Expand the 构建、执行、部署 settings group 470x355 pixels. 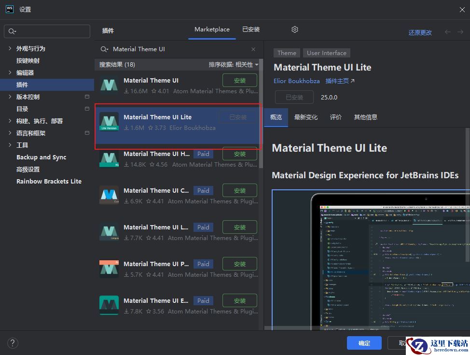pyautogui.click(x=10, y=121)
